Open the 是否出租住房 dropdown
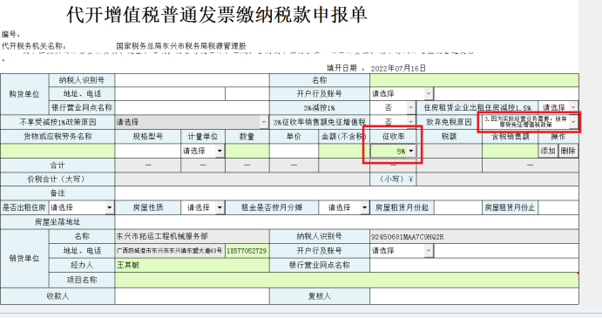This screenshot has height=318, width=602. pyautogui.click(x=82, y=207)
